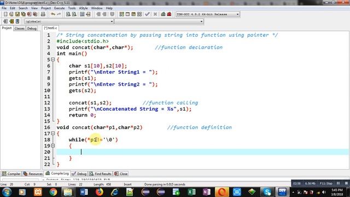350x197 pixels.
Task: Open the Debug bottom panel tab
Action: click(x=79, y=173)
